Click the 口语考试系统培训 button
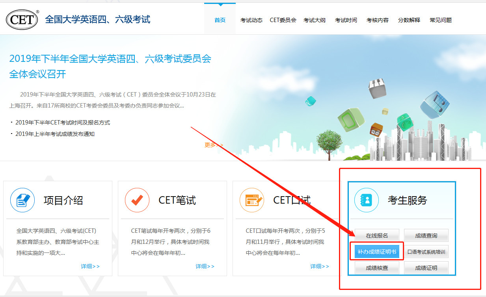Viewport: 486px width, 297px height. click(x=426, y=252)
